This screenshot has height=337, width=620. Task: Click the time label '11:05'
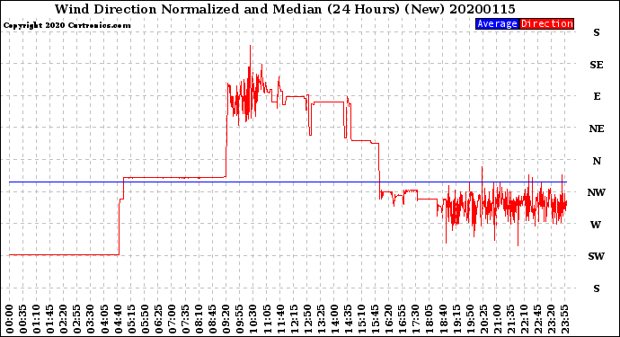click(x=266, y=319)
